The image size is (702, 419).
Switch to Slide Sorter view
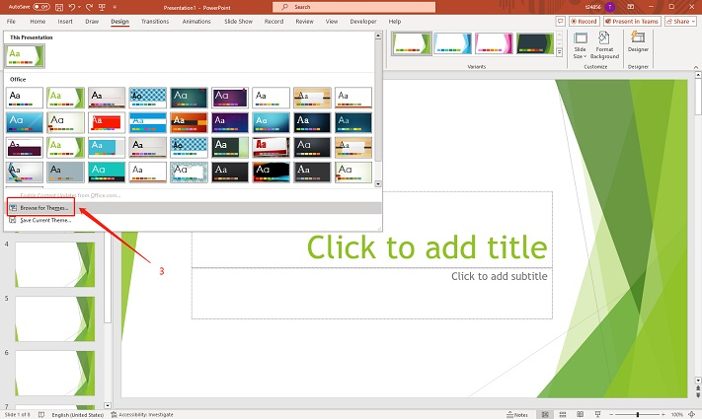pyautogui.click(x=563, y=414)
